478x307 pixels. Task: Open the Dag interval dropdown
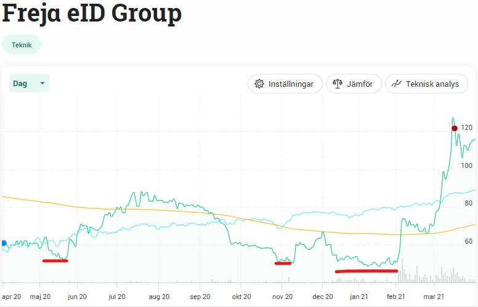pyautogui.click(x=29, y=83)
